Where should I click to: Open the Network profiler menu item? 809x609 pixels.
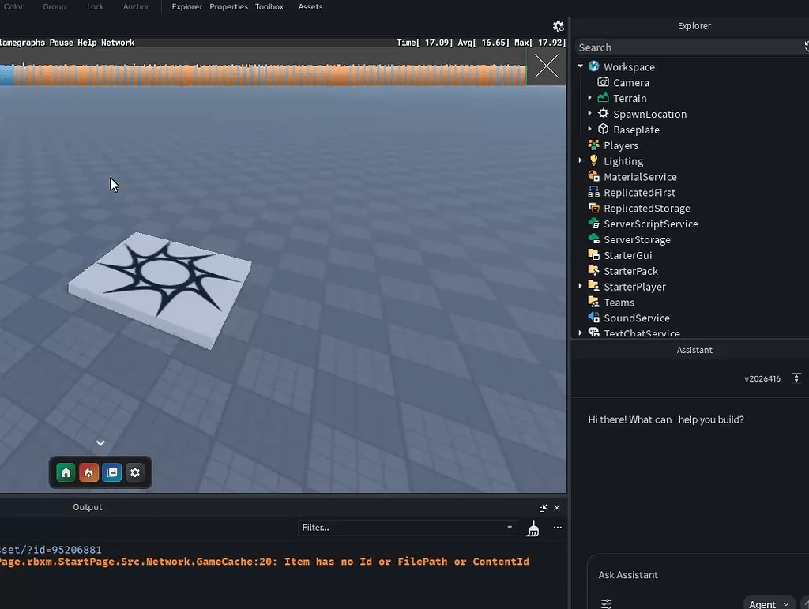pos(117,43)
